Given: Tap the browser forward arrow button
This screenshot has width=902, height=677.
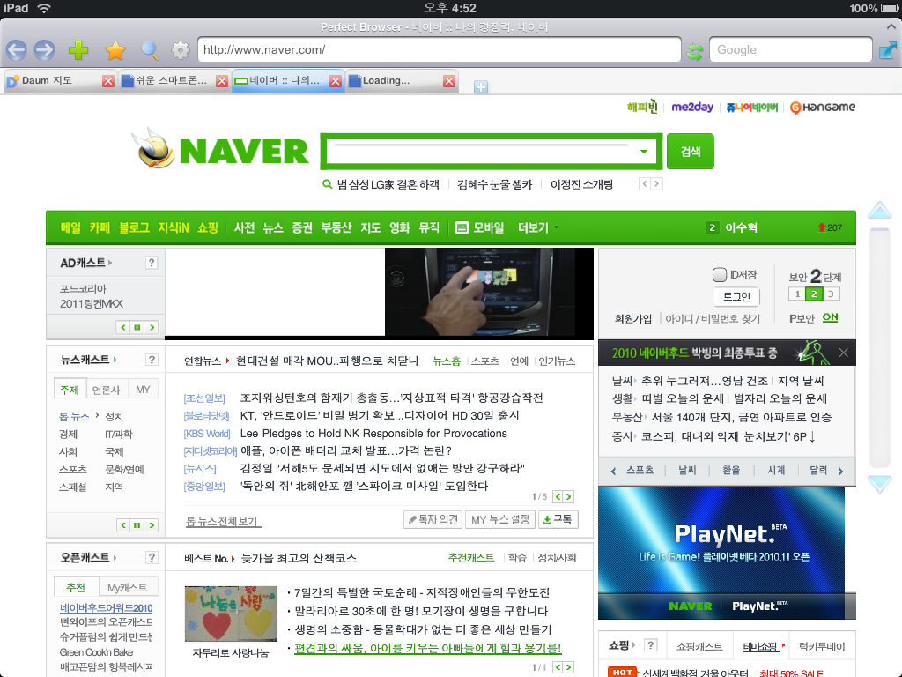Looking at the screenshot, I should pyautogui.click(x=45, y=50).
